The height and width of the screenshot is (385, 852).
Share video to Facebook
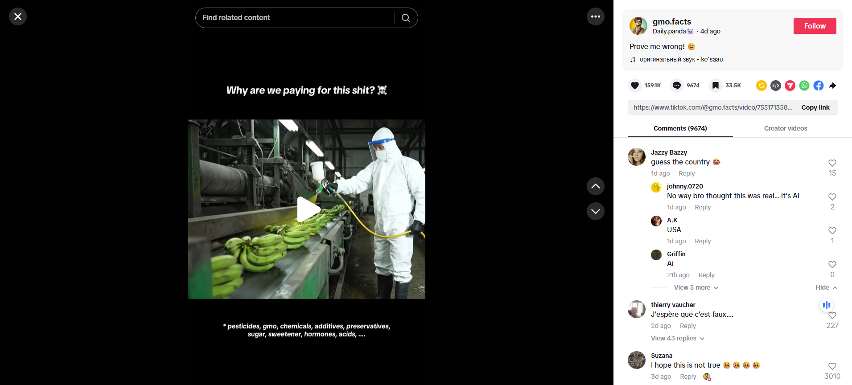coord(818,86)
